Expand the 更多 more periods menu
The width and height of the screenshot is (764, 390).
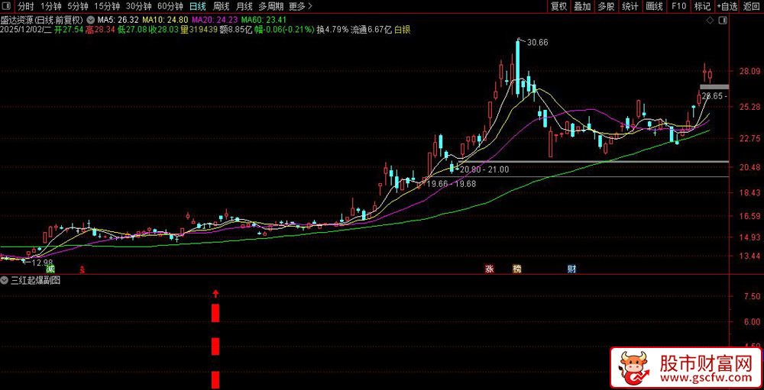pos(300,6)
